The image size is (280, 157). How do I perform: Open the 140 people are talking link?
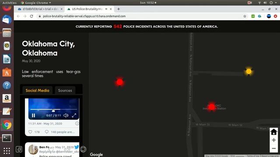click(63, 132)
